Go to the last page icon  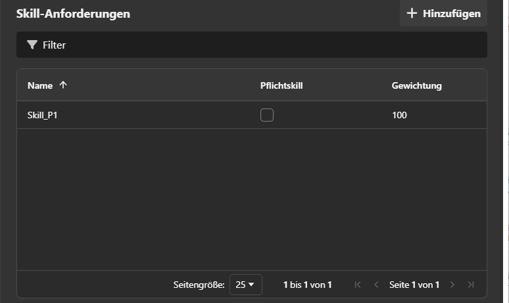tap(471, 285)
